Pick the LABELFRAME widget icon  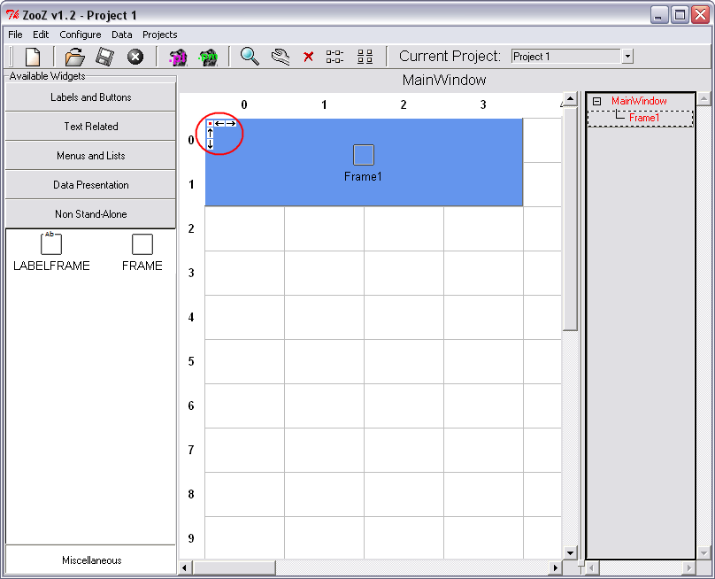point(51,243)
